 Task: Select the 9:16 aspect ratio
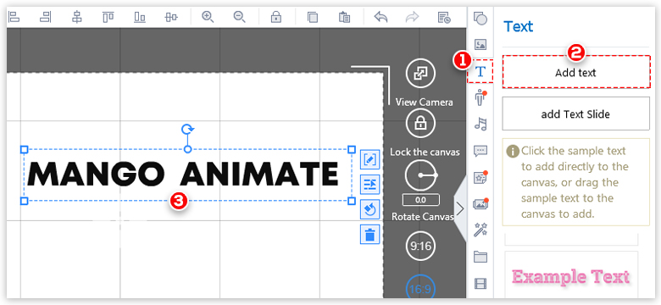click(x=420, y=246)
